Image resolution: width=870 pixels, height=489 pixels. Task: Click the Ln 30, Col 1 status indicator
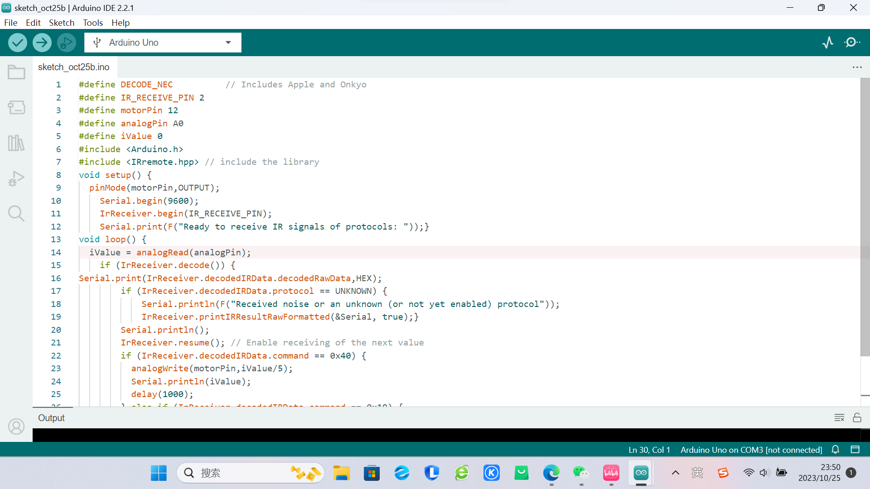[649, 450]
